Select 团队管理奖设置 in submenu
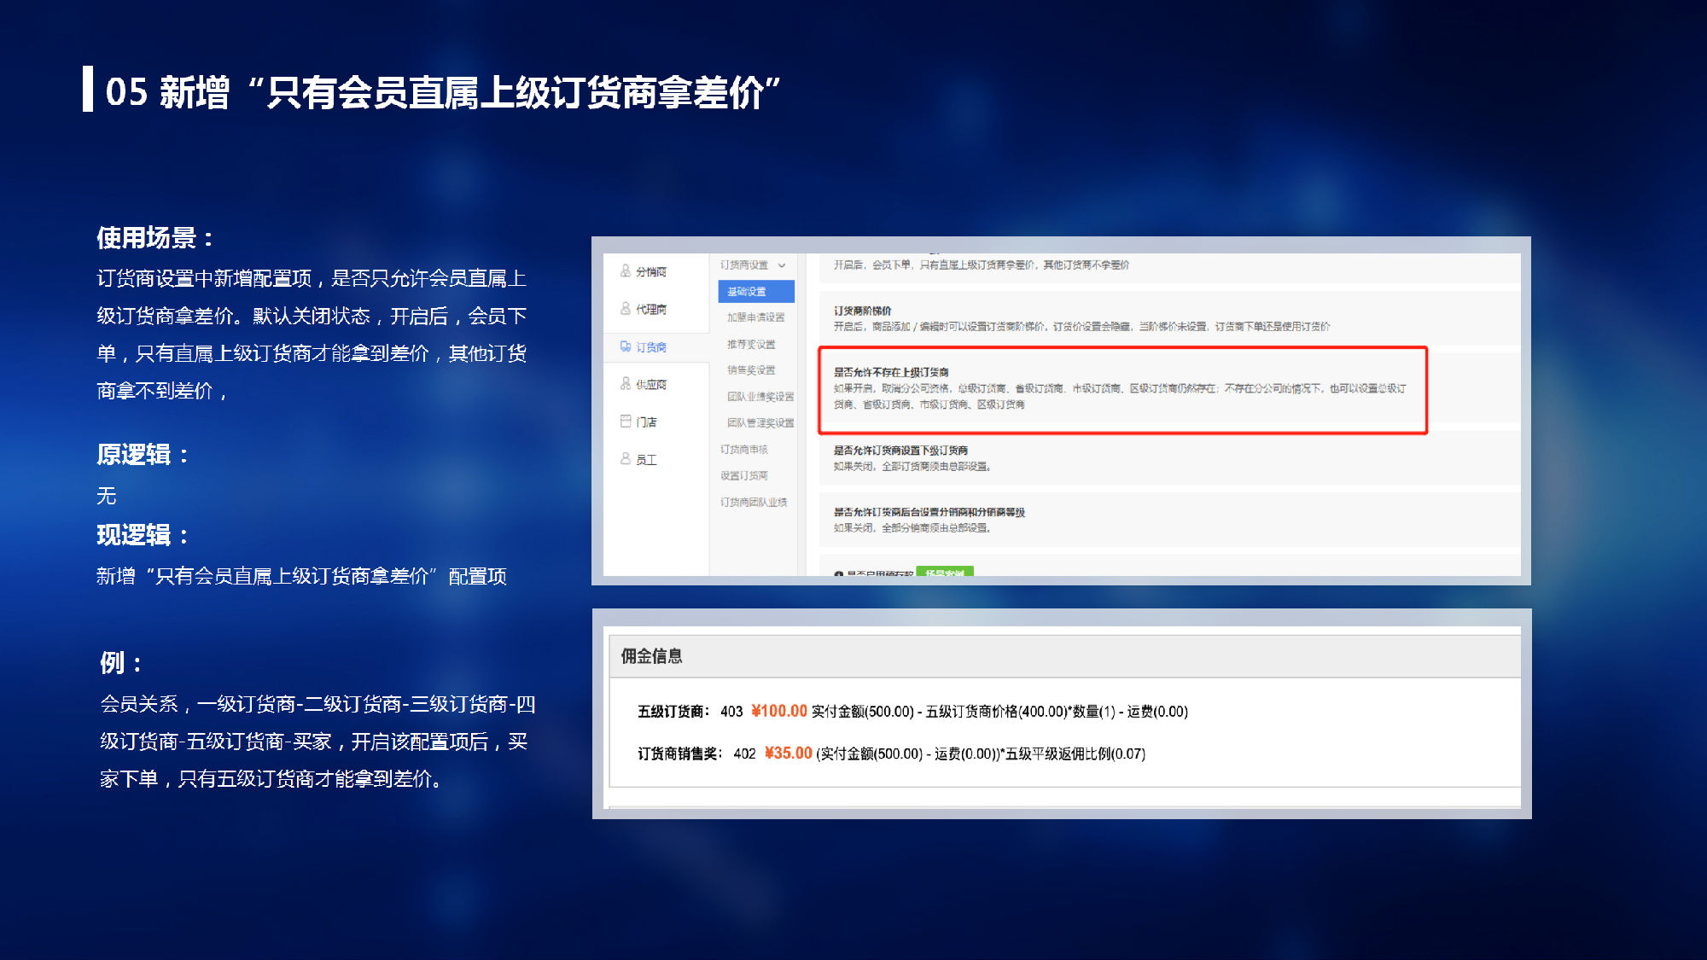 tap(760, 423)
